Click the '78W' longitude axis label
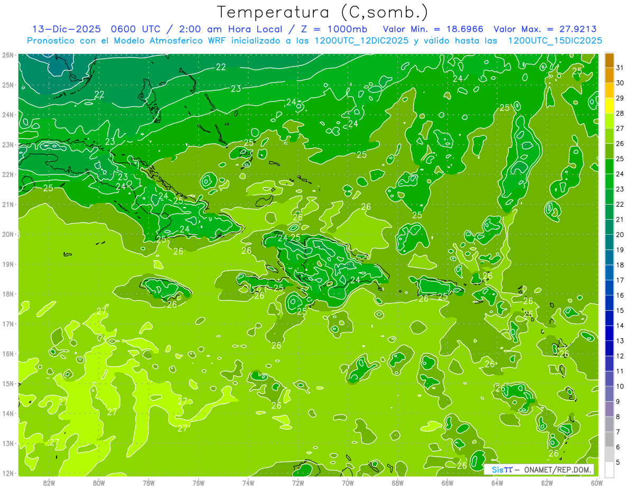This screenshot has width=634, height=490. point(148,483)
